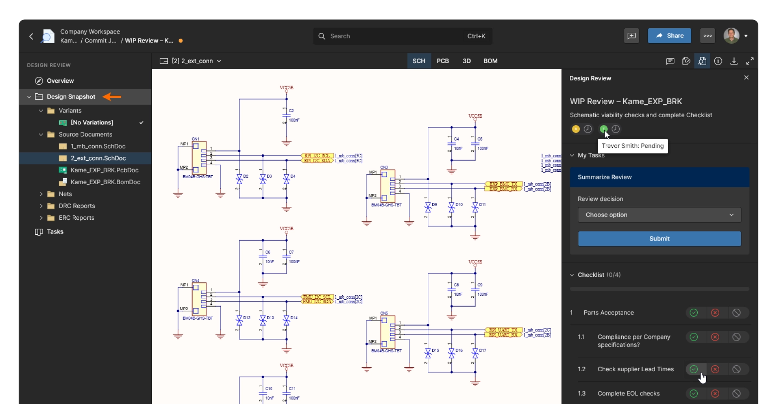Click the Commit J... breadcrumb link
The width and height of the screenshot is (777, 404).
[100, 41]
